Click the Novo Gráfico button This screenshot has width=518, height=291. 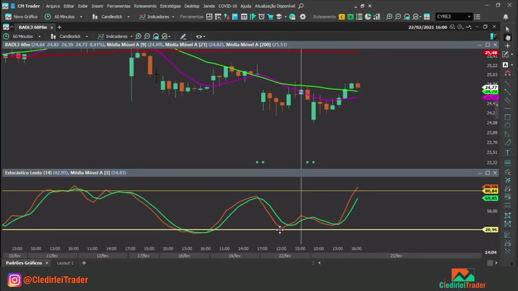[22, 17]
